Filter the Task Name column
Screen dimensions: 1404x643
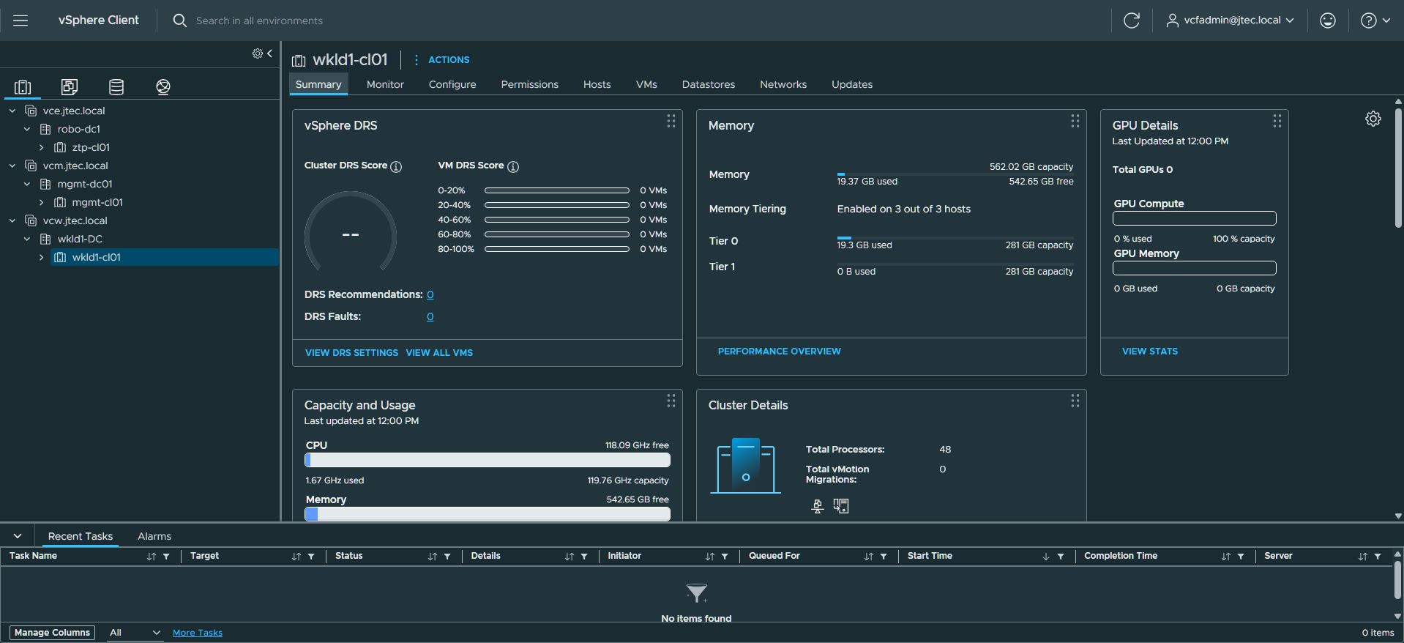[x=166, y=557]
